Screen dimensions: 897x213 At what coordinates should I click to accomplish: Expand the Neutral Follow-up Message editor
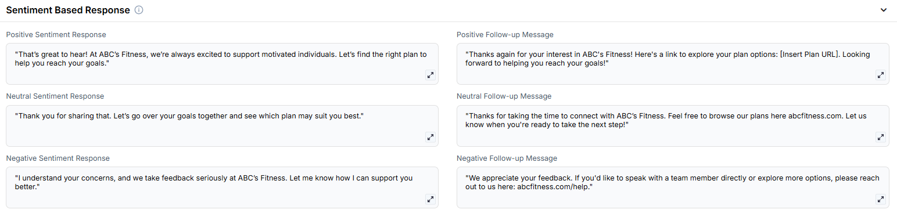pyautogui.click(x=881, y=137)
